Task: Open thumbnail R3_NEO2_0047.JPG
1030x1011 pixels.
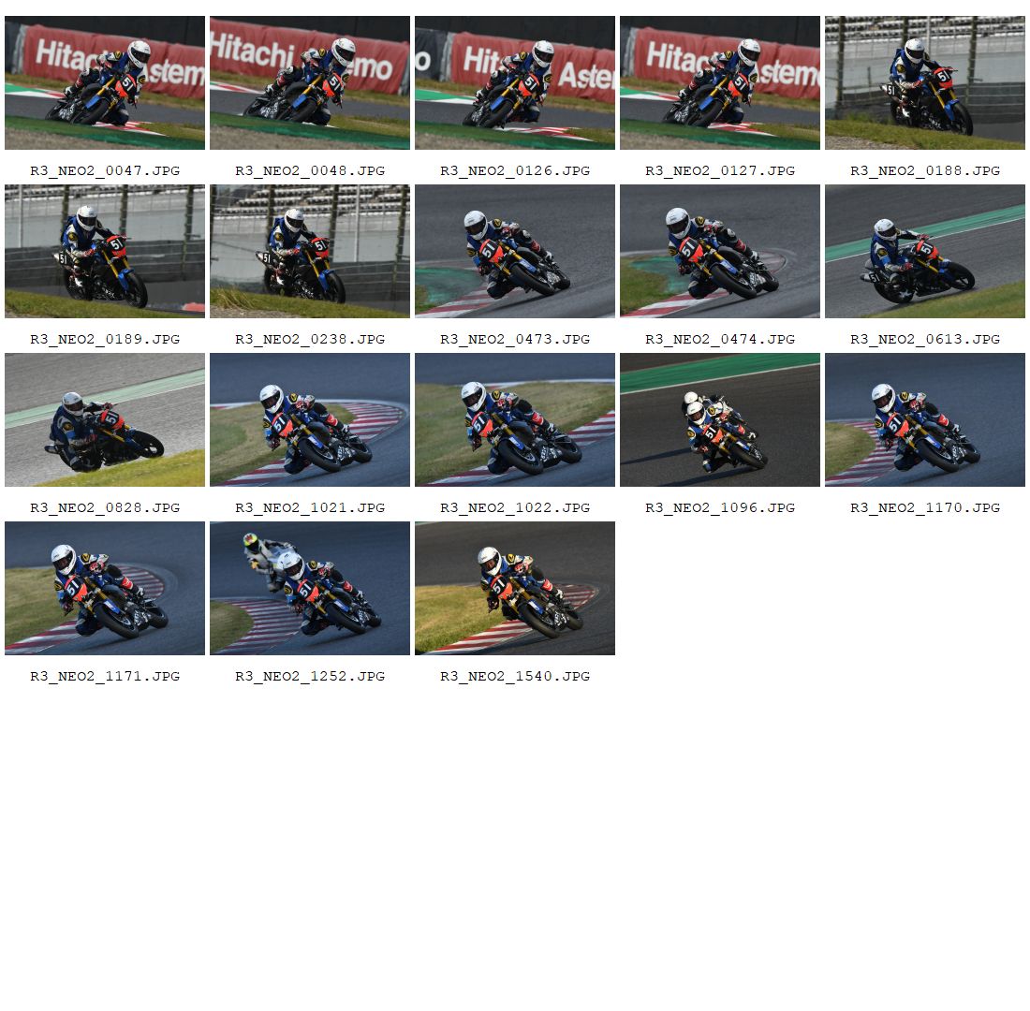Action: [x=105, y=82]
